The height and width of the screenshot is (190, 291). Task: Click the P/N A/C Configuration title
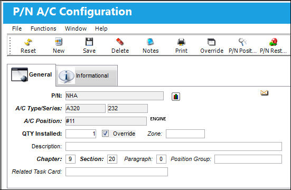click(x=72, y=12)
